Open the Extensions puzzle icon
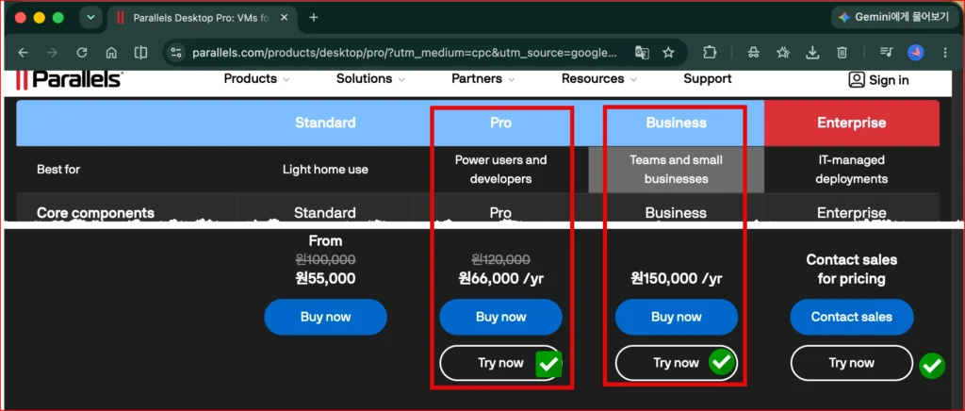The width and height of the screenshot is (965, 411). pos(710,53)
